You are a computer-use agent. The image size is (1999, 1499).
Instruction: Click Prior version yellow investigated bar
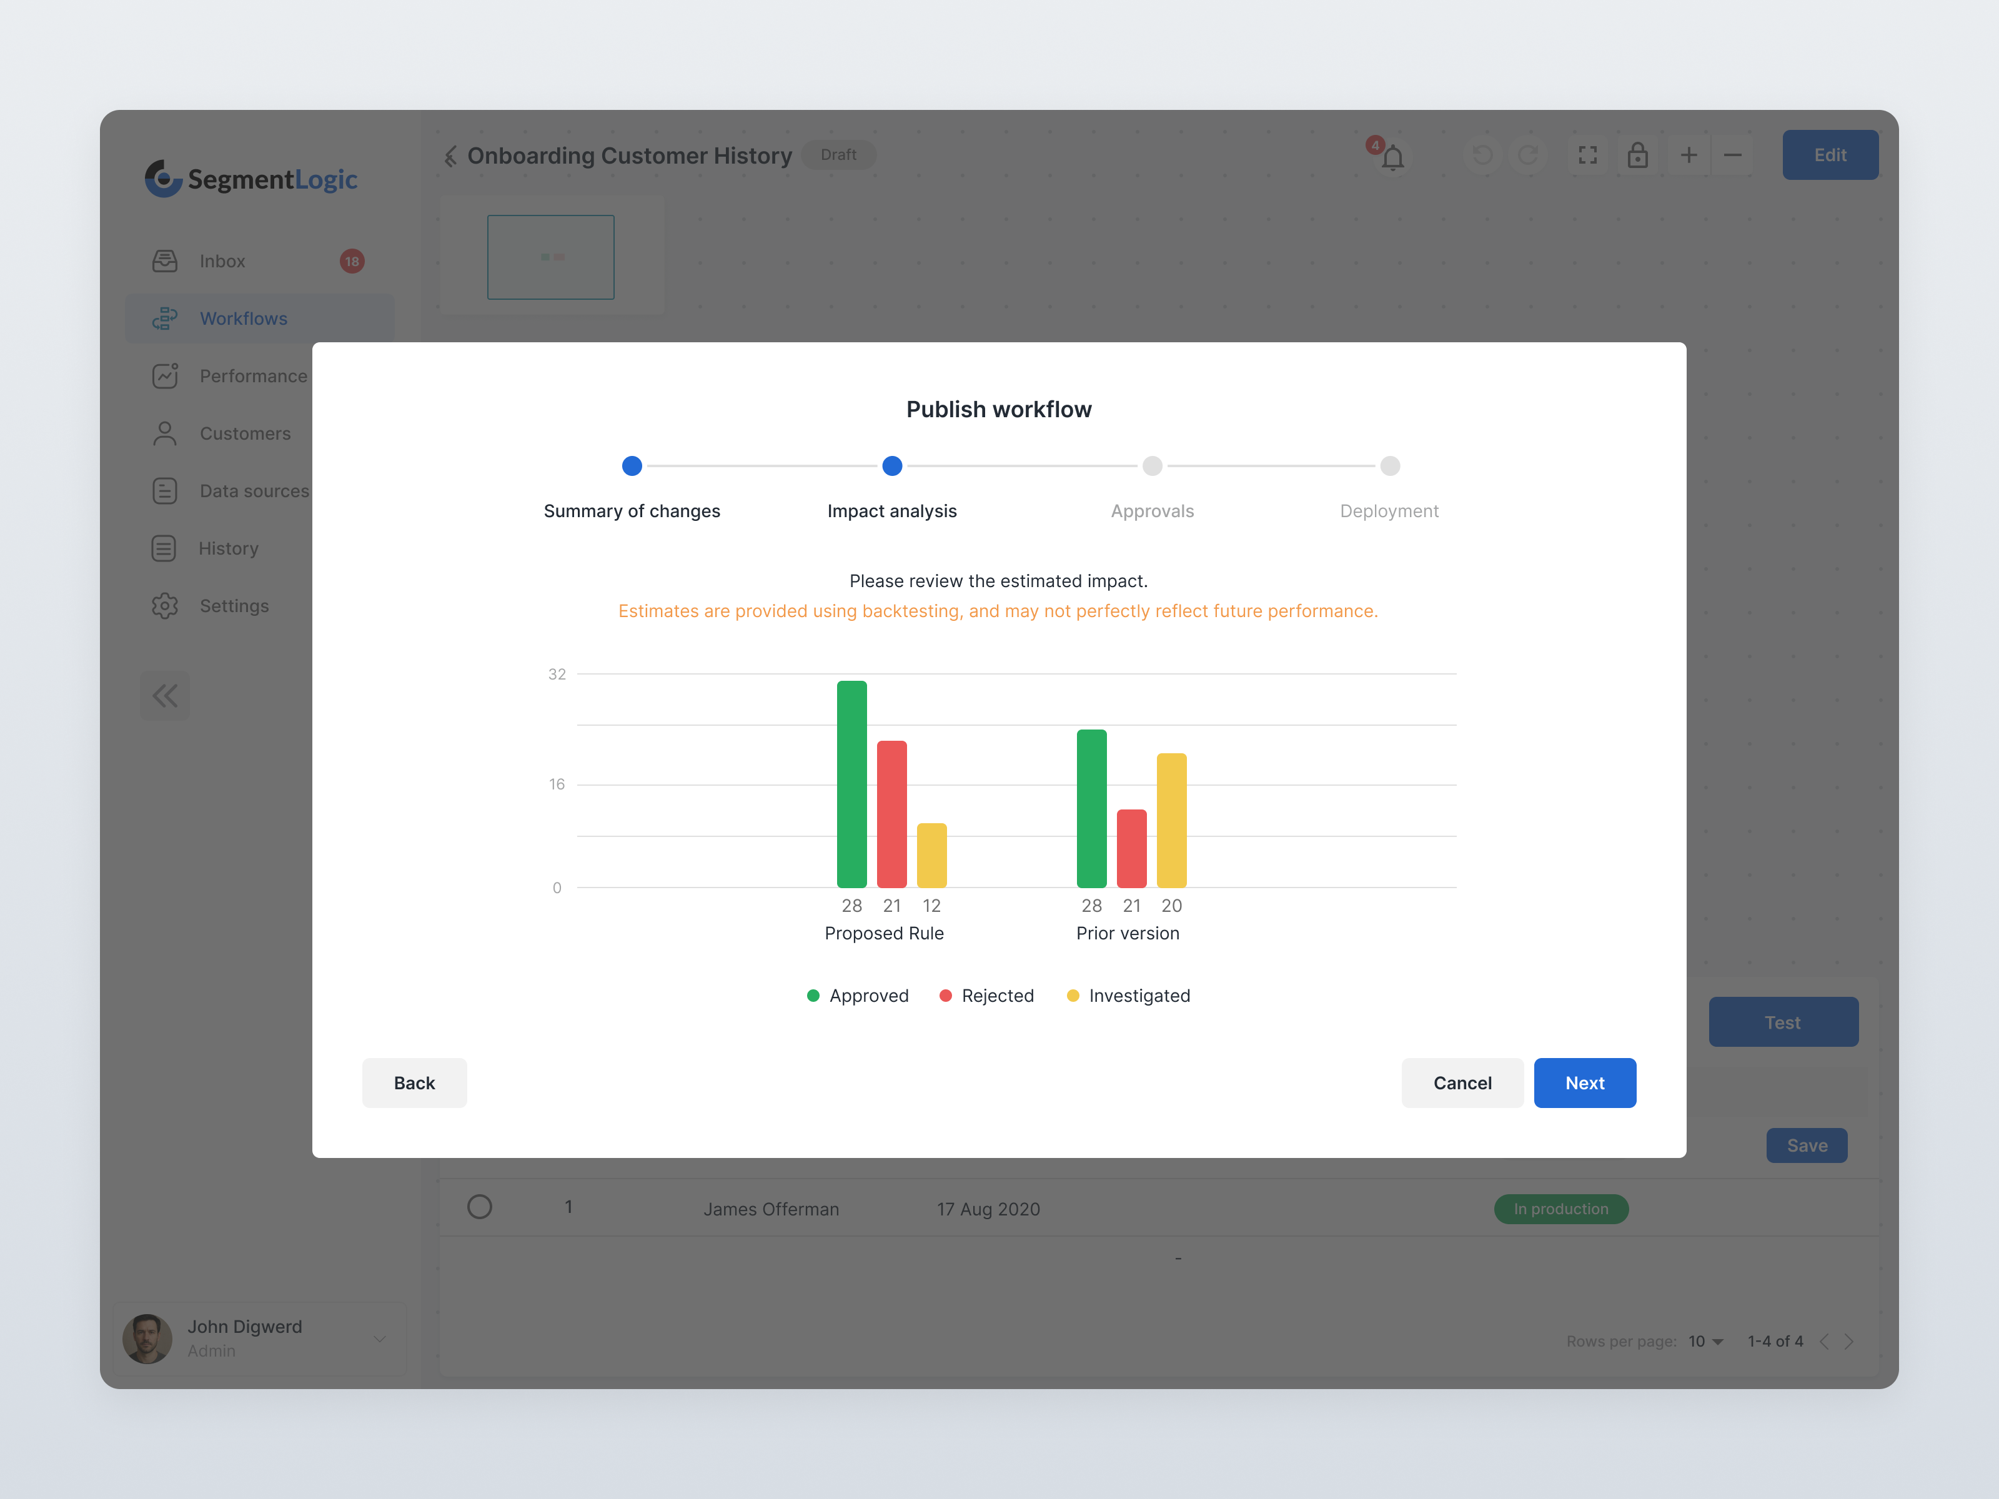pos(1172,821)
